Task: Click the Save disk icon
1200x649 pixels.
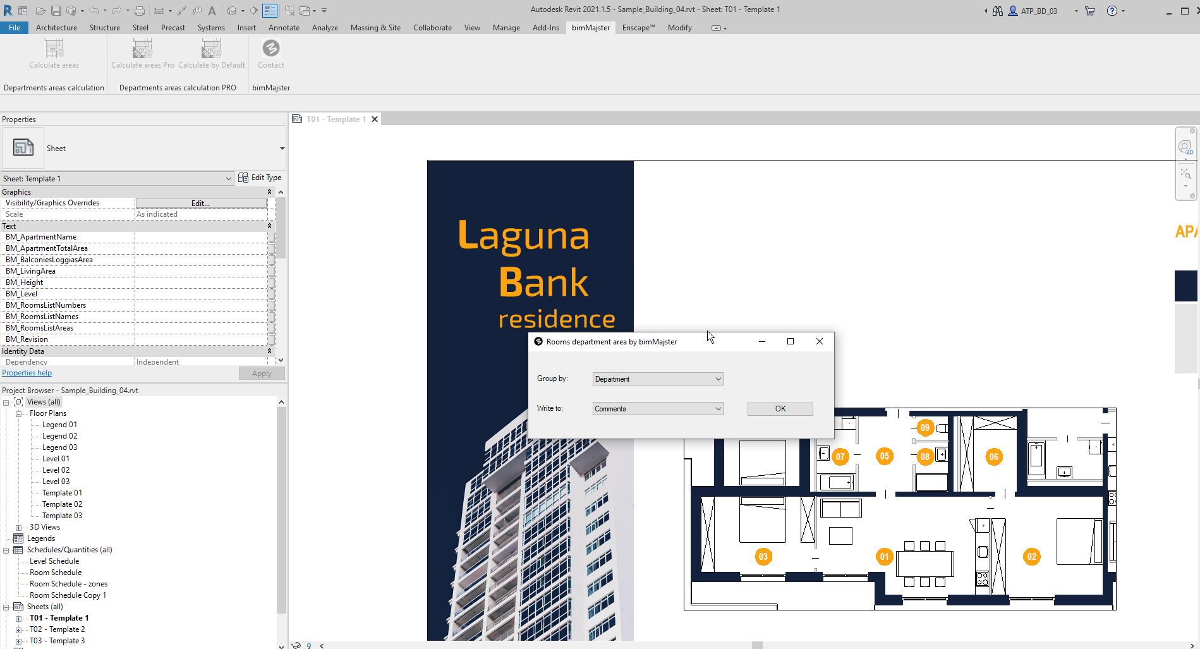Action: [x=56, y=11]
